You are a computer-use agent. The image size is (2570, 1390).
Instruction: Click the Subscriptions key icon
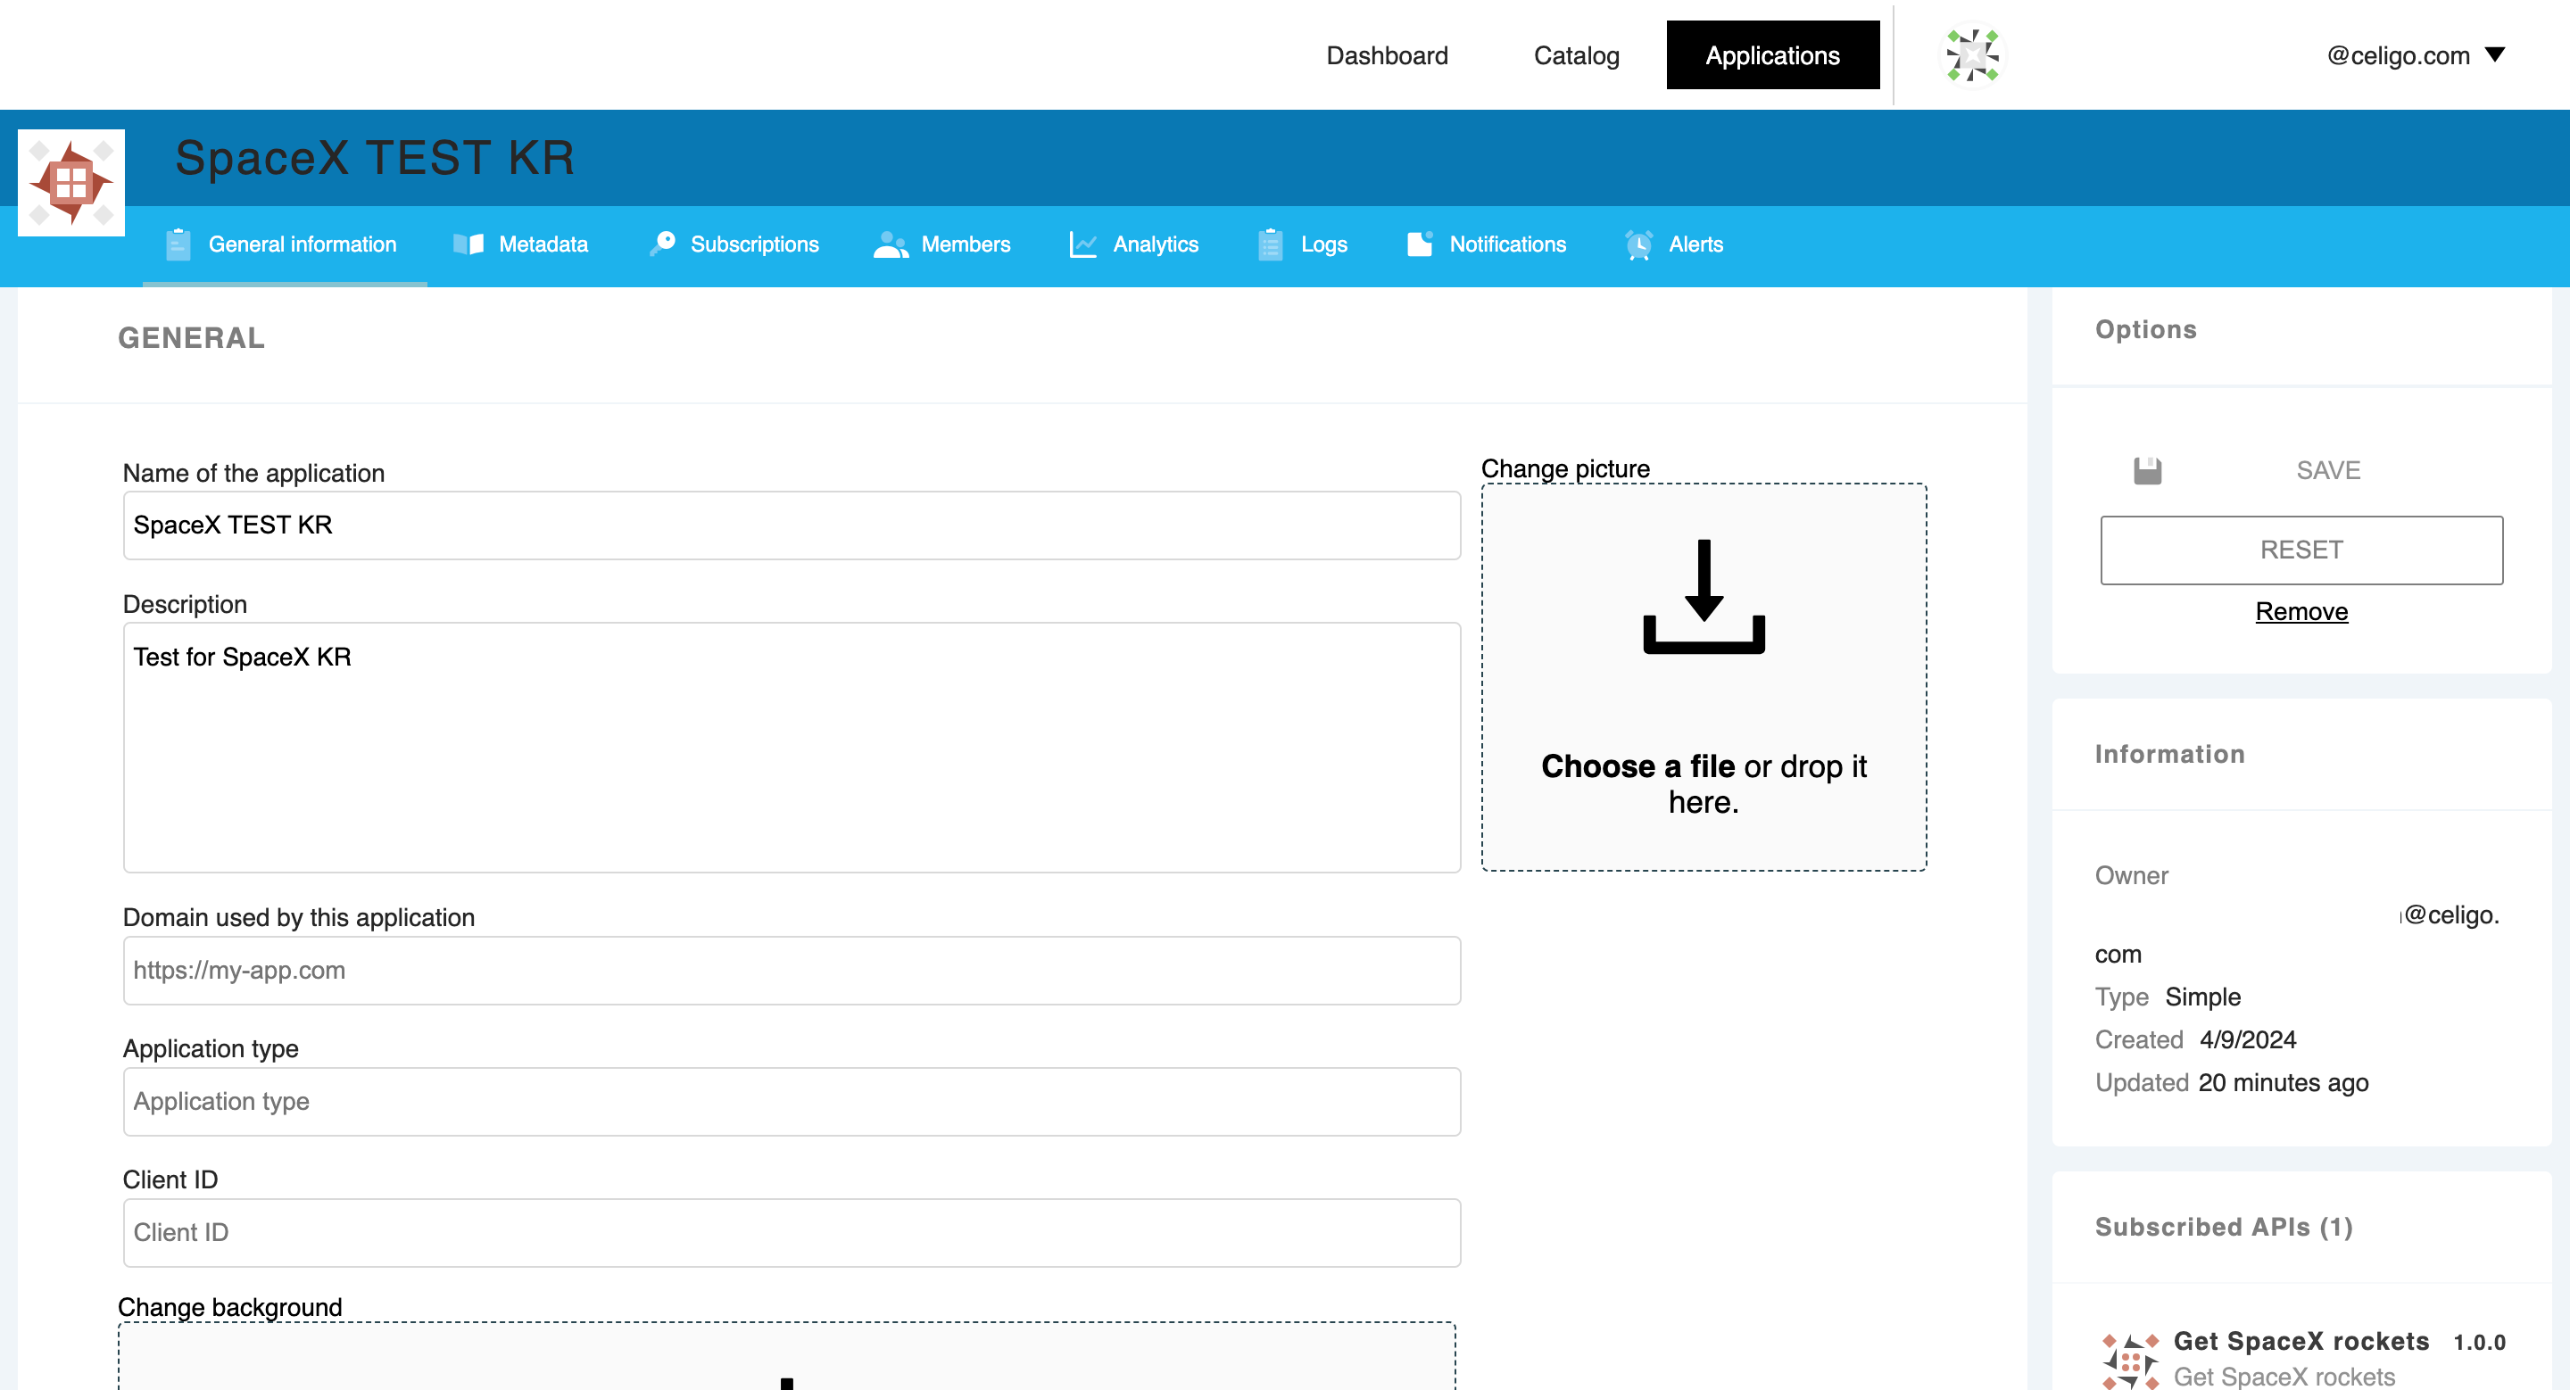click(662, 244)
